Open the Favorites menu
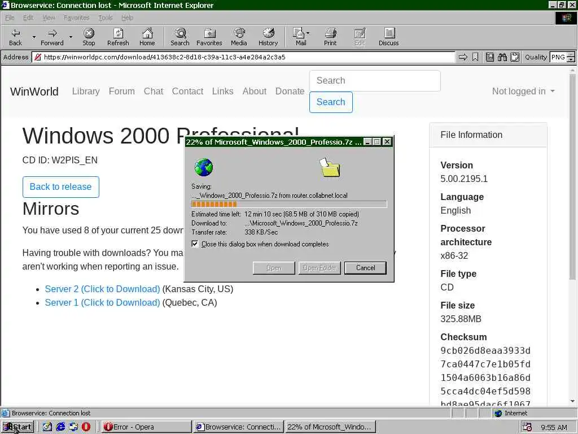 click(76, 18)
